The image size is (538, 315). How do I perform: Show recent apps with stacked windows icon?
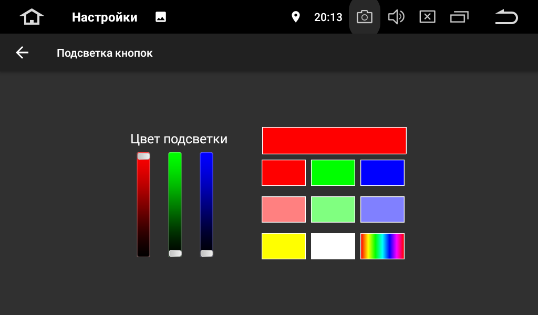459,17
